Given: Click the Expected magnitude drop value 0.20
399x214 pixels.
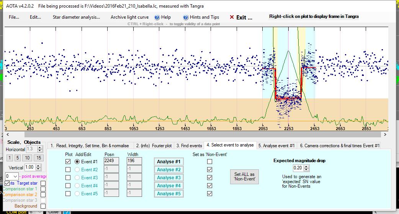Looking at the screenshot, I should pyautogui.click(x=298, y=168).
